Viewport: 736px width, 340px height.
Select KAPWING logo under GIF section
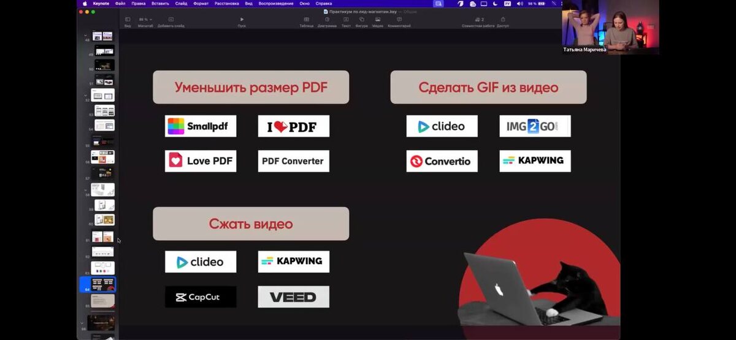535,161
